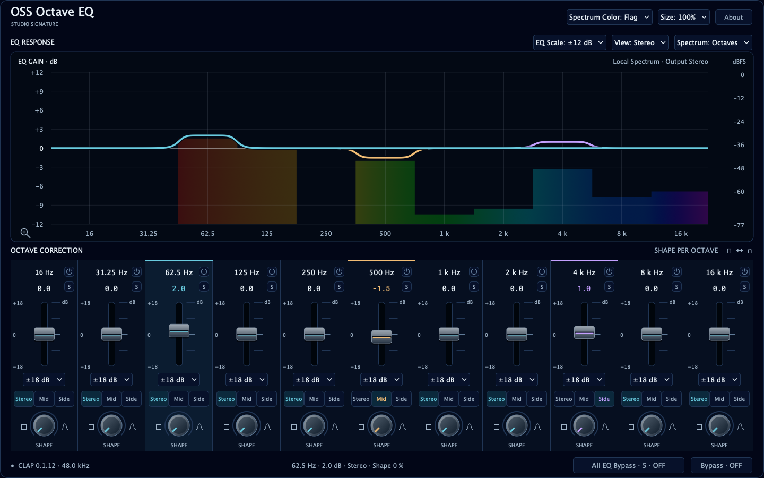764x478 pixels.
Task: Solo the 31.25 Hz band with its S icon
Action: click(136, 287)
